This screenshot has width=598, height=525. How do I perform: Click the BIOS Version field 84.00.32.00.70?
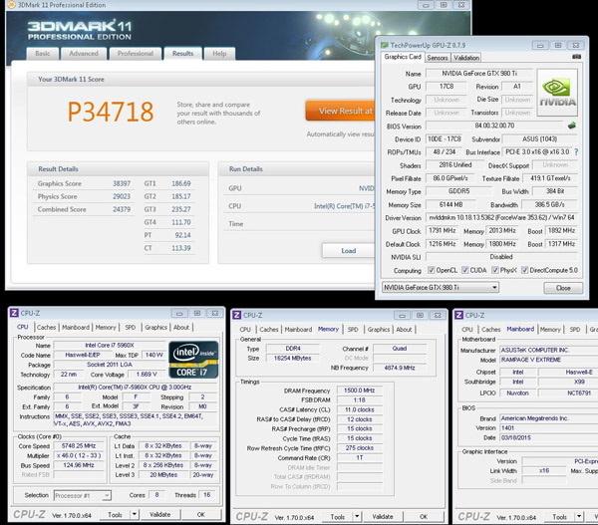tap(494, 126)
